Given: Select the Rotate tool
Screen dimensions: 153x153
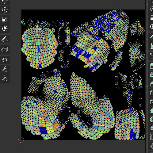Looking at the screenshot, I should [x=5, y=10].
